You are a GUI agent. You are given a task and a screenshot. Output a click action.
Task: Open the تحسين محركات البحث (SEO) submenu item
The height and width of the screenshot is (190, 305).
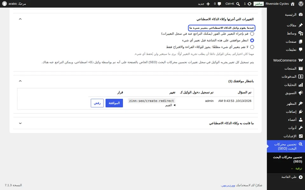[288, 159]
